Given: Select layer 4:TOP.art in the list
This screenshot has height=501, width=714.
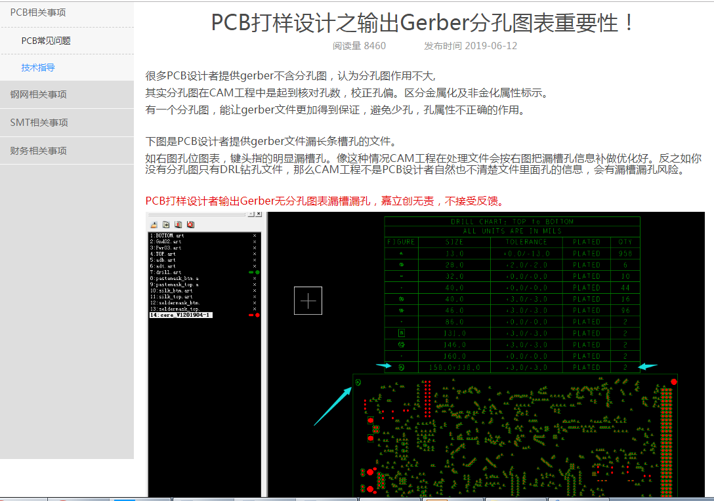Looking at the screenshot, I should (x=163, y=254).
